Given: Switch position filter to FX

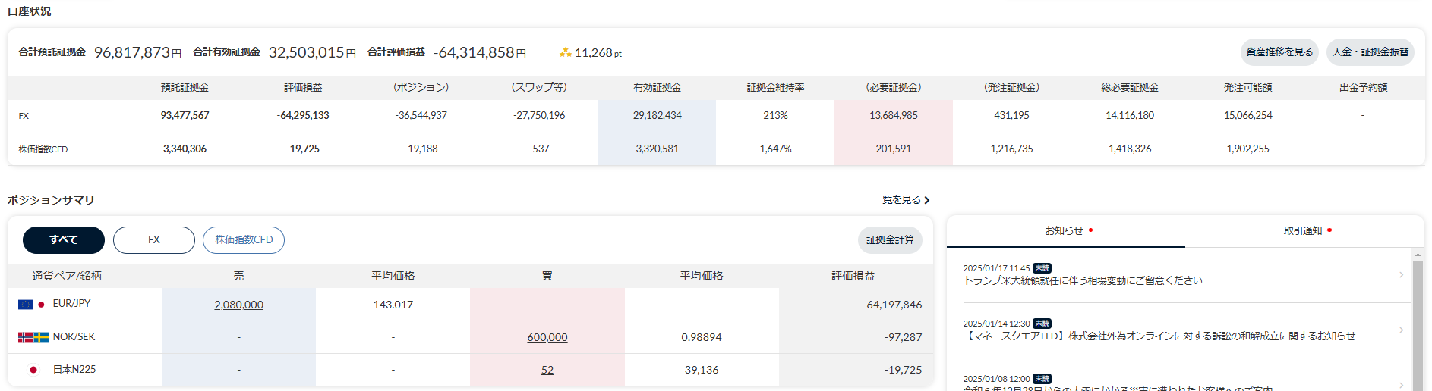Looking at the screenshot, I should pos(154,240).
